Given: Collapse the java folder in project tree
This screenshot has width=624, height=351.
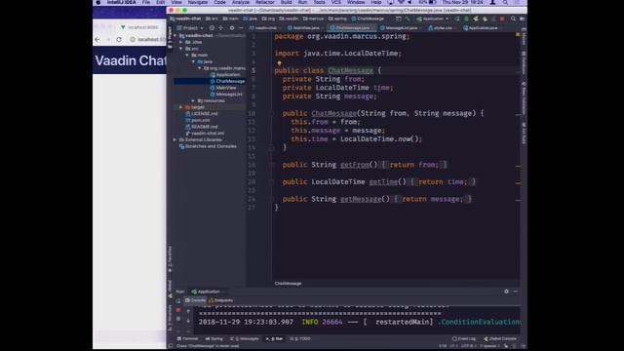Looking at the screenshot, I should point(193,61).
